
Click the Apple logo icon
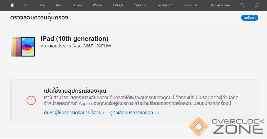(x=12, y=5)
